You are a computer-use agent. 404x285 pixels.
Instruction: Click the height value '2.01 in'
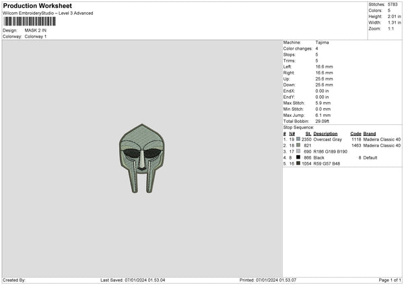394,16
